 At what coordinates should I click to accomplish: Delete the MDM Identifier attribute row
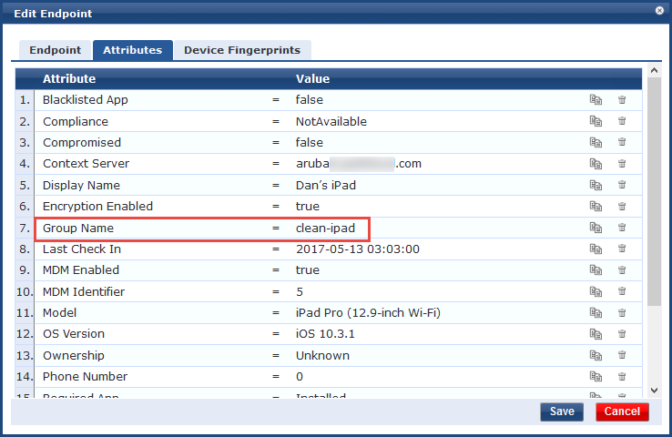point(622,291)
